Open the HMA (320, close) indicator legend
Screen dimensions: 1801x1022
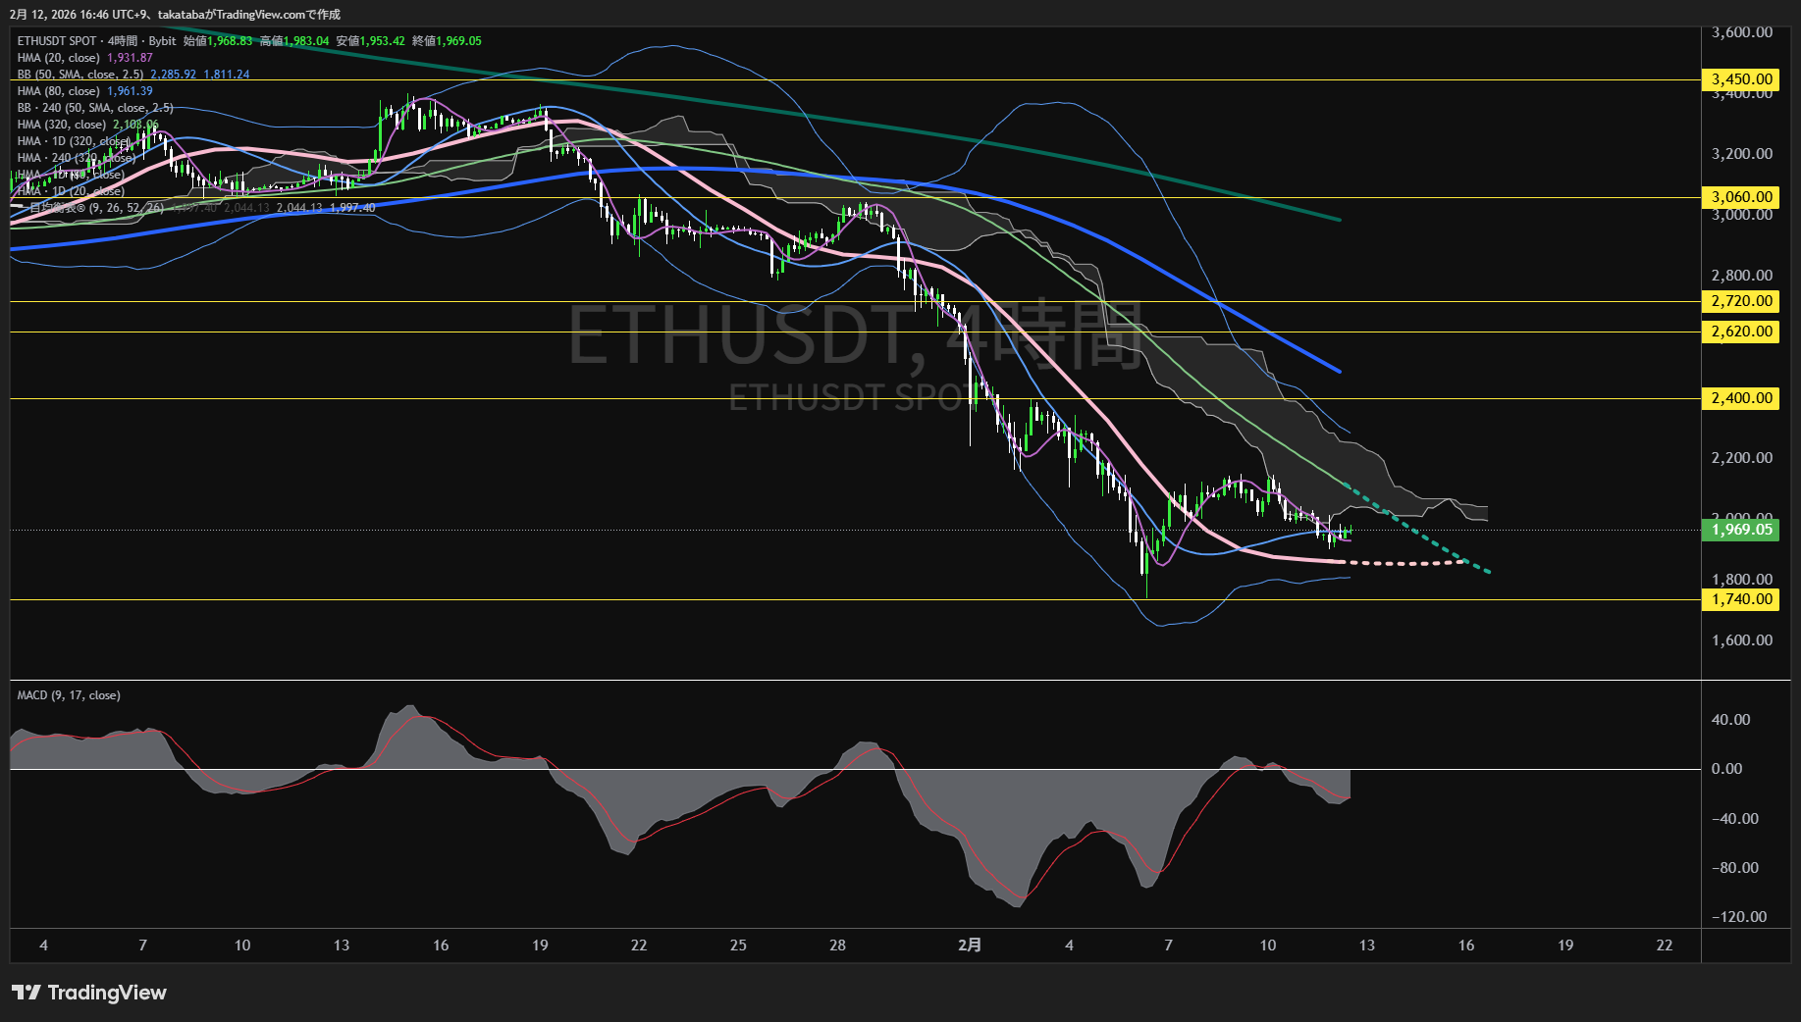(x=62, y=125)
